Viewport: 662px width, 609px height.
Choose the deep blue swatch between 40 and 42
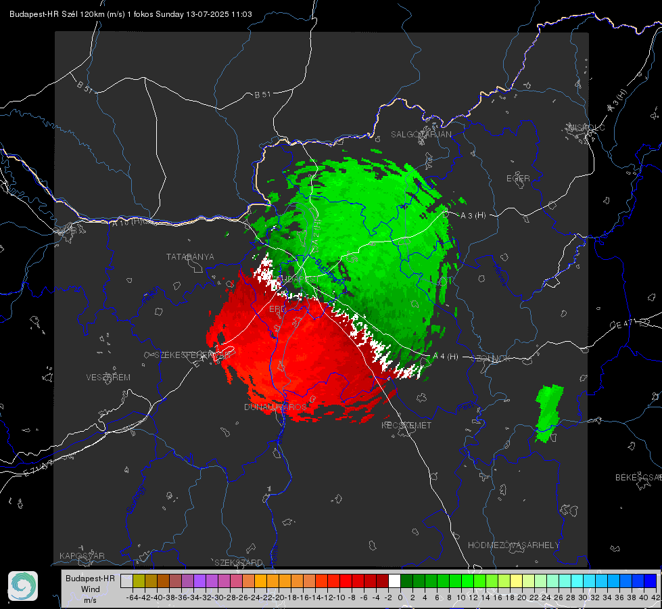coord(651,581)
